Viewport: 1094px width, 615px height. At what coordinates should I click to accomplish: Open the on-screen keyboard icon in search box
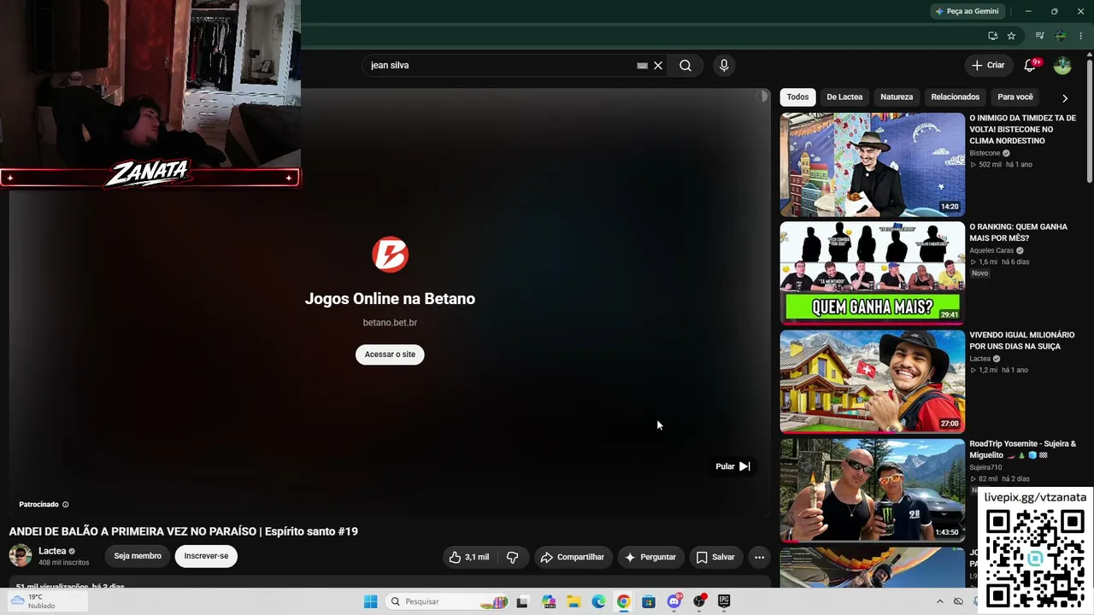click(642, 66)
